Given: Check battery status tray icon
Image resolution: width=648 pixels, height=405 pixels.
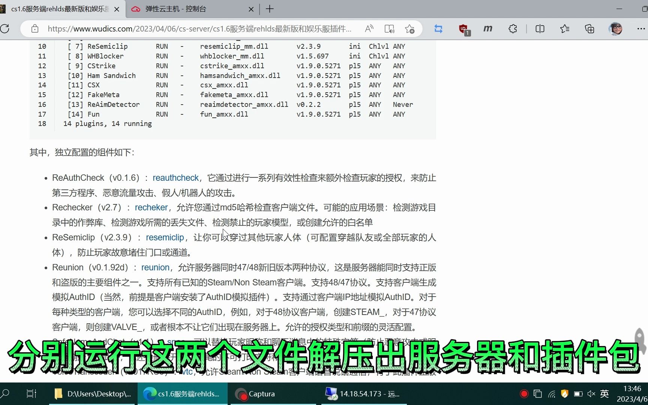Looking at the screenshot, I should click(x=578, y=394).
